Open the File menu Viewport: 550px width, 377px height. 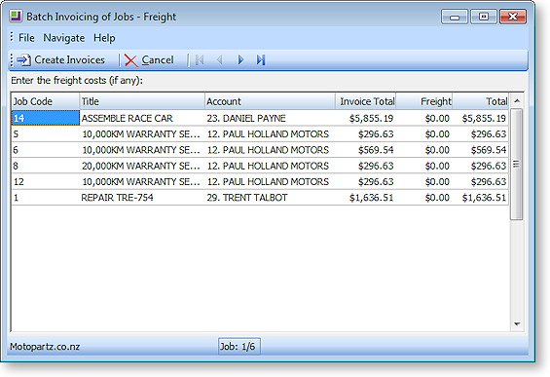(x=26, y=38)
